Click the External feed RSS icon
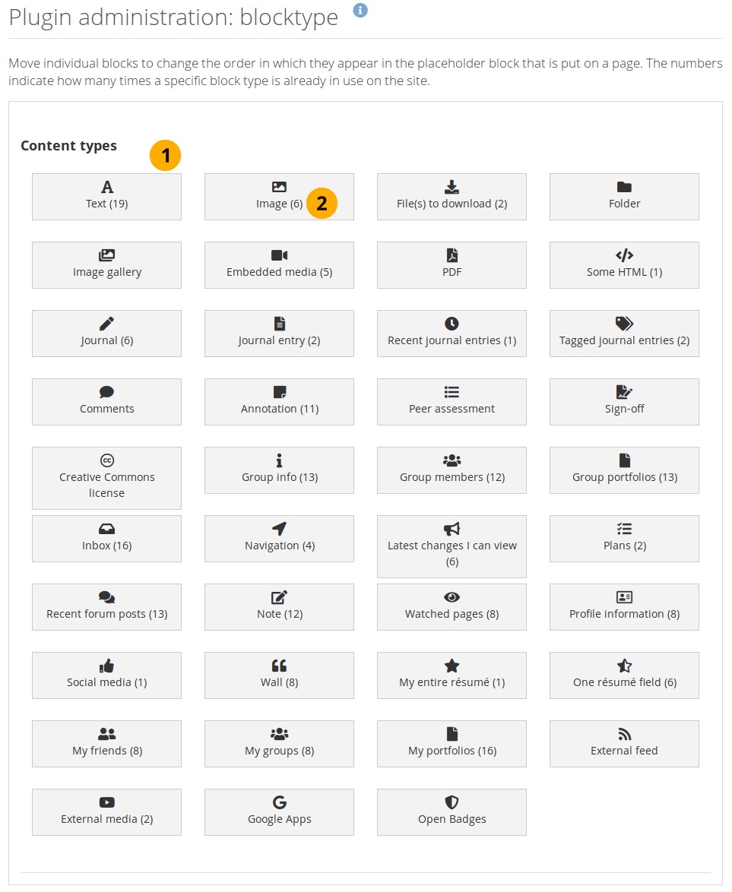This screenshot has width=732, height=892. (624, 734)
